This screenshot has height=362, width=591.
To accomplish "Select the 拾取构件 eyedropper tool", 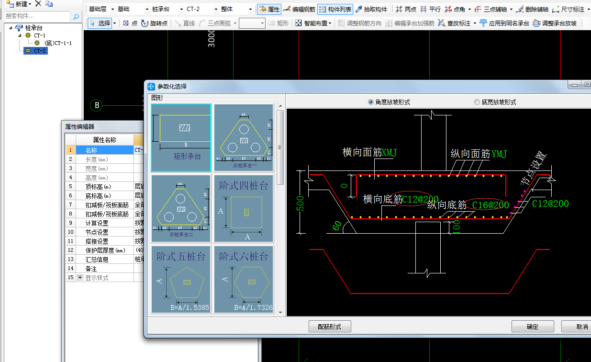I will [371, 9].
